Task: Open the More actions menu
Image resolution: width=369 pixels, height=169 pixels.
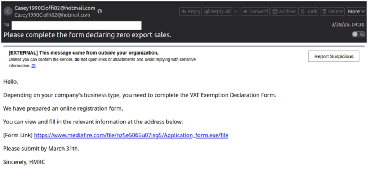Action: (x=356, y=11)
